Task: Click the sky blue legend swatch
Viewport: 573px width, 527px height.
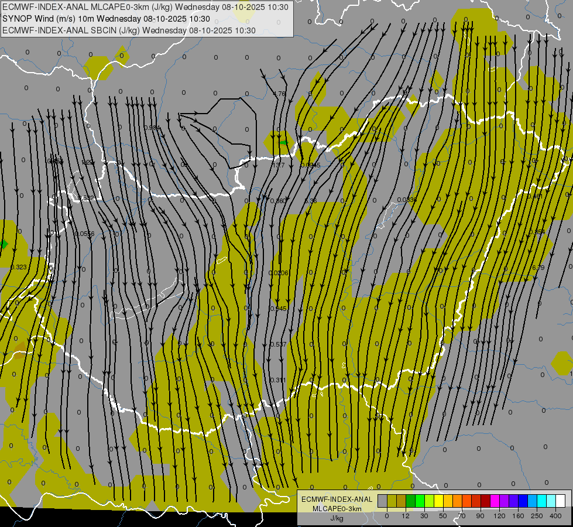Action: pyautogui.click(x=533, y=501)
